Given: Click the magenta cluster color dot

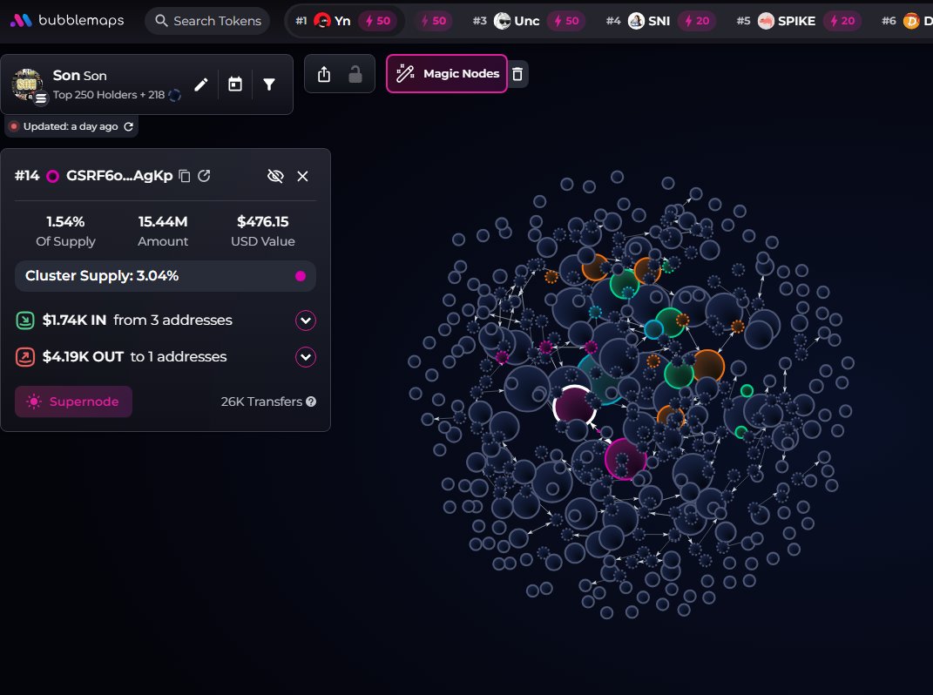Looking at the screenshot, I should 301,275.
